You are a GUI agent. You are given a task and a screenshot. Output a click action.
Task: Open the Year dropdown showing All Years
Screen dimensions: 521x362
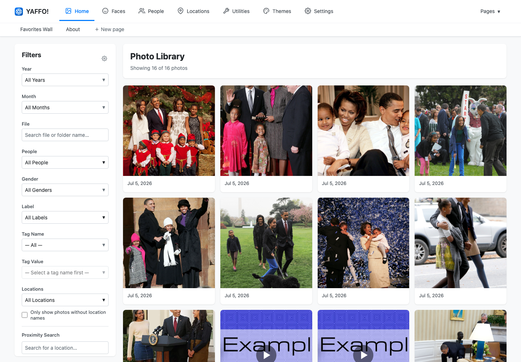tap(65, 80)
